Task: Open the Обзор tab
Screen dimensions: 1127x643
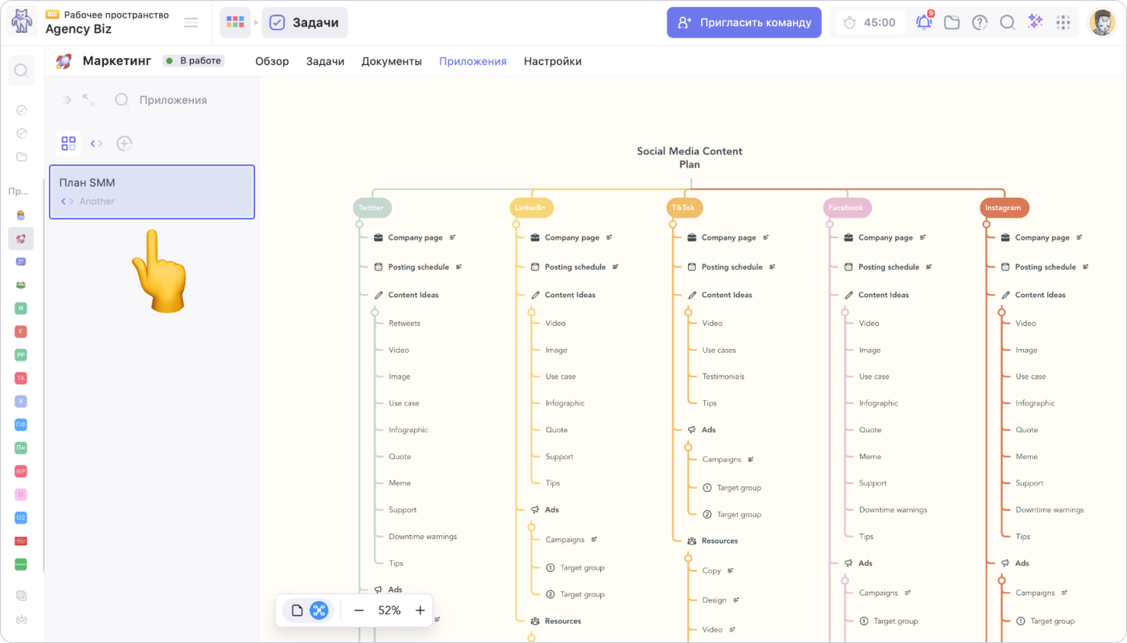Action: coord(271,61)
